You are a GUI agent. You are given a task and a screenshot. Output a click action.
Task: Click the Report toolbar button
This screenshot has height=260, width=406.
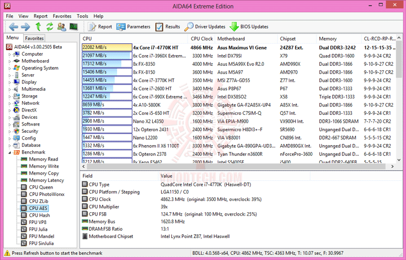[100, 26]
